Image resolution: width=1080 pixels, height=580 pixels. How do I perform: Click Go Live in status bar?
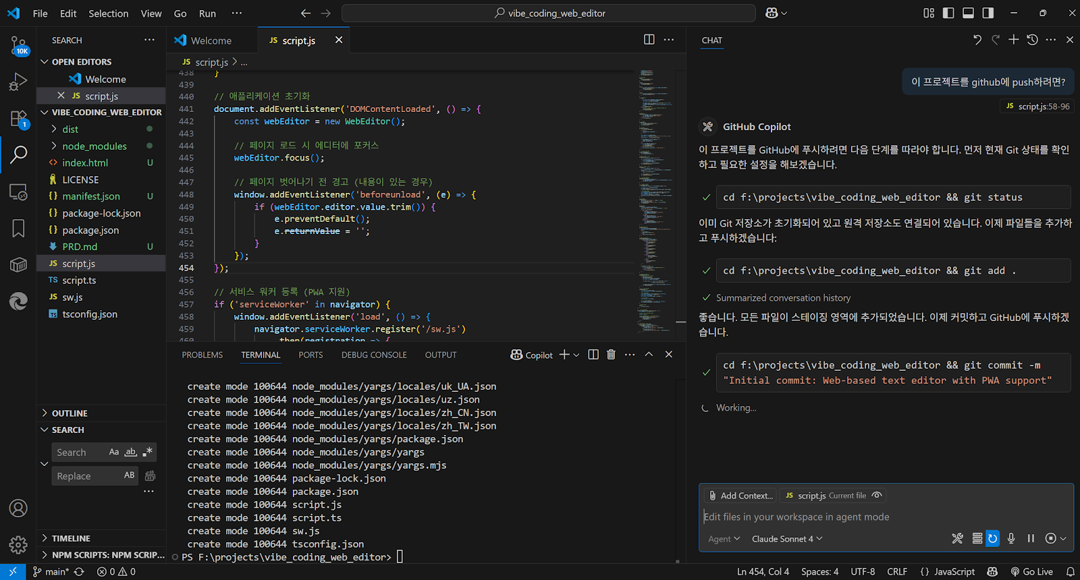pyautogui.click(x=1032, y=572)
